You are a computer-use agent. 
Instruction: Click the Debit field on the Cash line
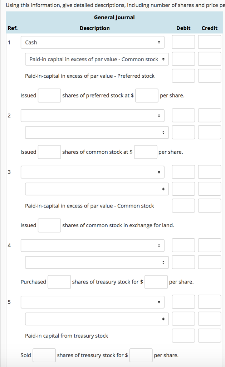[183, 42]
